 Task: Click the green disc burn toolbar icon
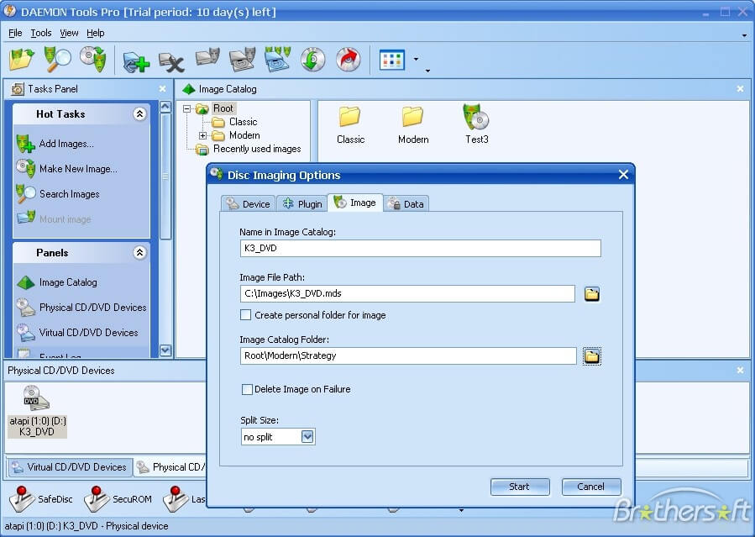coord(313,60)
